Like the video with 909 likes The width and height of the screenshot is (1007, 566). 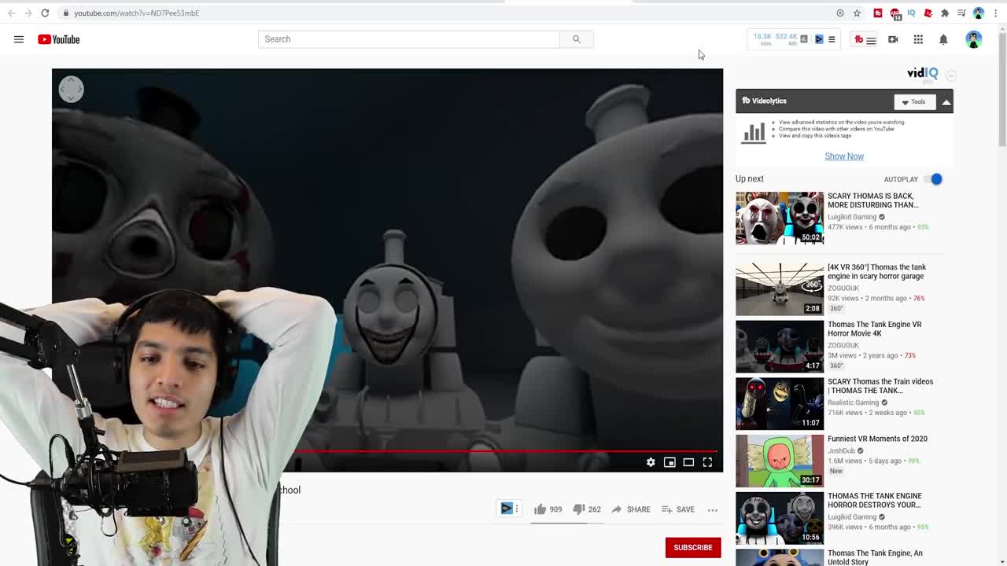tap(548, 509)
